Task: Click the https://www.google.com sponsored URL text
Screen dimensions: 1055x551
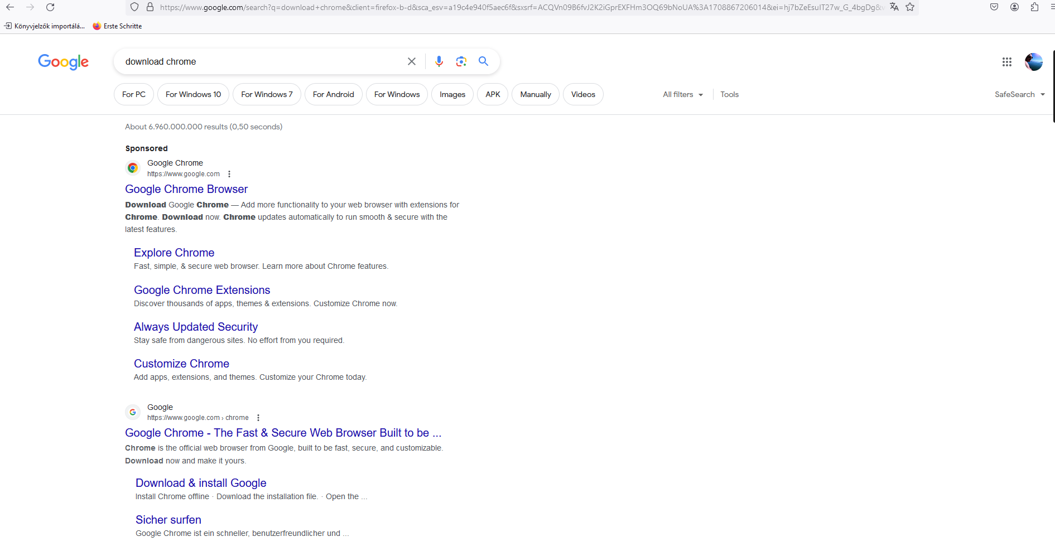Action: pos(184,174)
